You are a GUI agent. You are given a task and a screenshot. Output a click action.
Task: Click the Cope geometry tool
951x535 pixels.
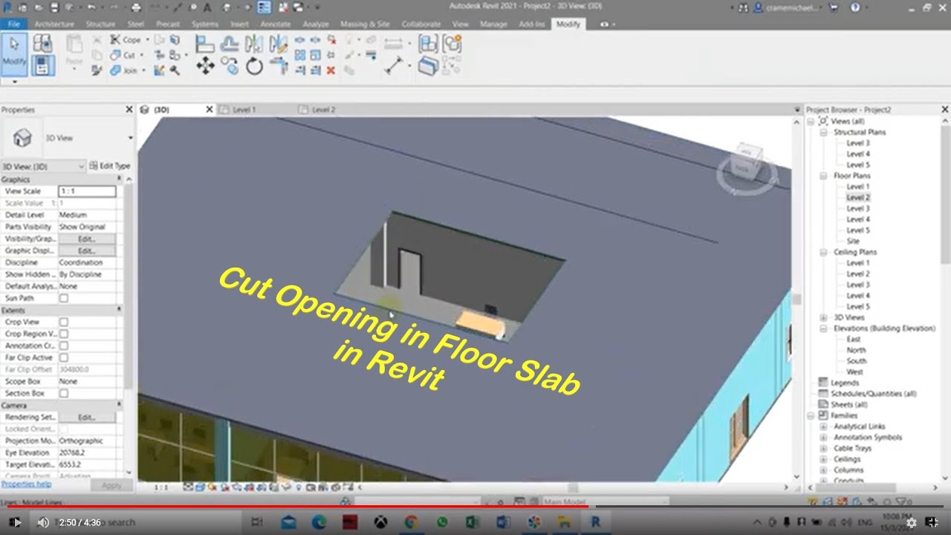coord(126,39)
